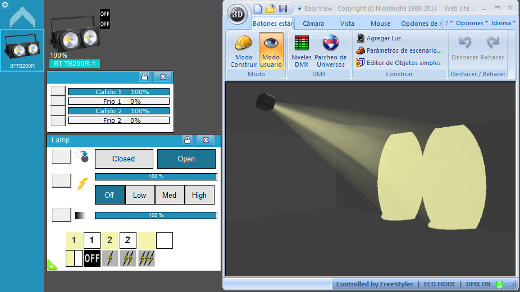Adjust the dimmer 100 % slider
The height and width of the screenshot is (292, 520).
pos(156,216)
